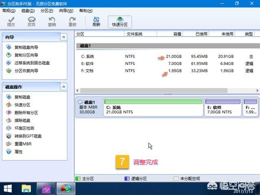This screenshot has width=260, height=195.
Task: Sort by the 已使用 column header
Action: [x=196, y=34]
